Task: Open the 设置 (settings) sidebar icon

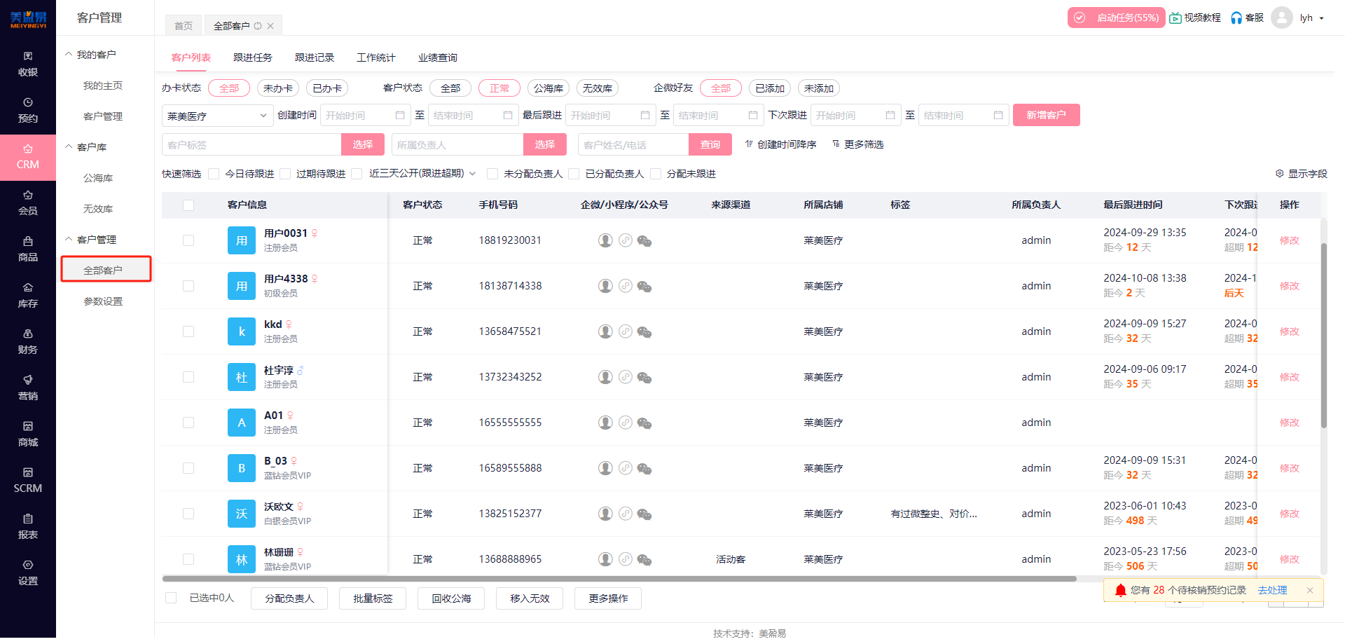Action: coord(28,573)
